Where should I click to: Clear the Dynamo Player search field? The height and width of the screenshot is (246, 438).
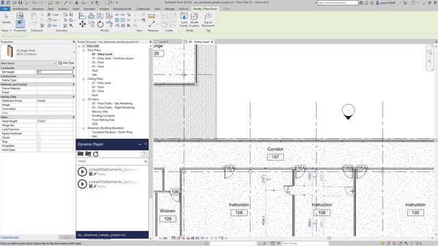(x=146, y=161)
